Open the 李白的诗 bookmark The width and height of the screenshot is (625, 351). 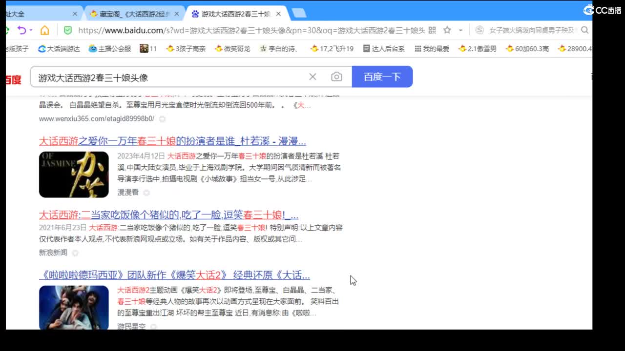(x=279, y=49)
